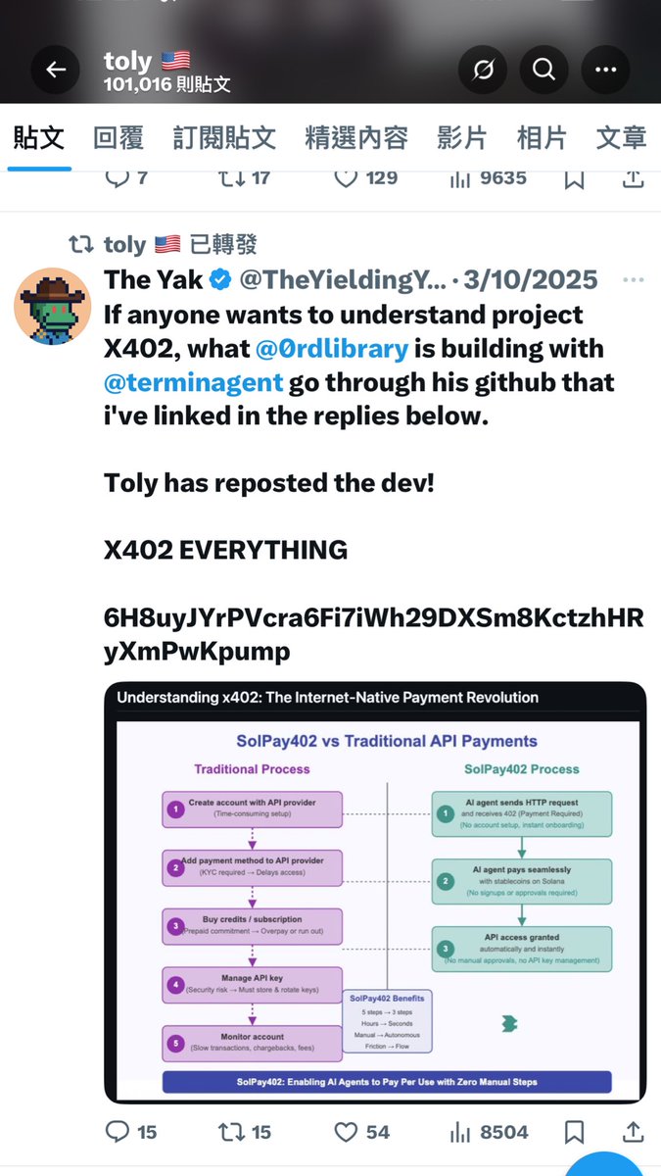Open more options on The Yak's post
661x1176 pixels.
pyautogui.click(x=633, y=279)
